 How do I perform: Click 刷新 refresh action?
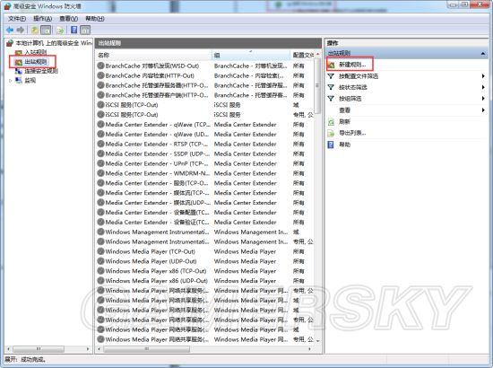(344, 121)
